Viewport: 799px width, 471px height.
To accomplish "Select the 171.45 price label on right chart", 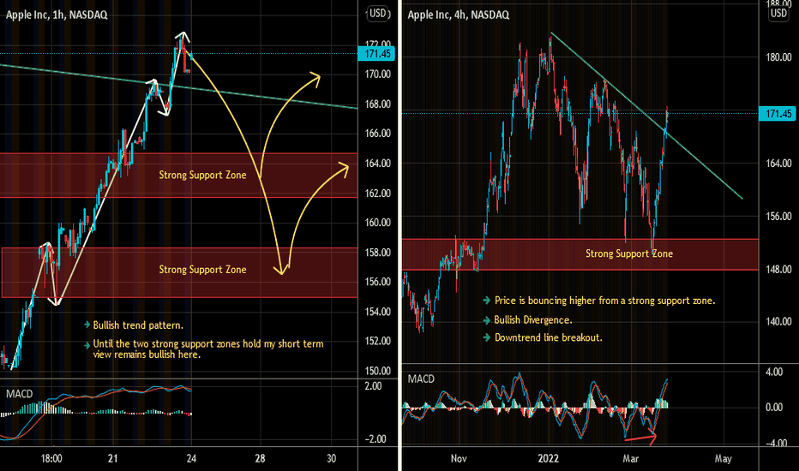I will point(778,114).
